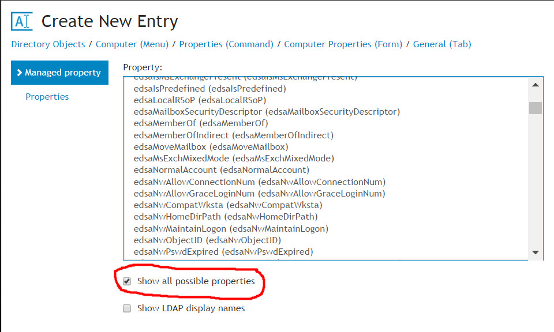The height and width of the screenshot is (332, 554).
Task: Open the Managed property tab
Action: point(59,73)
